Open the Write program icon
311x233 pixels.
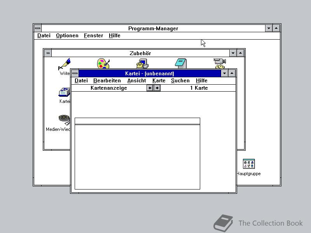64,64
